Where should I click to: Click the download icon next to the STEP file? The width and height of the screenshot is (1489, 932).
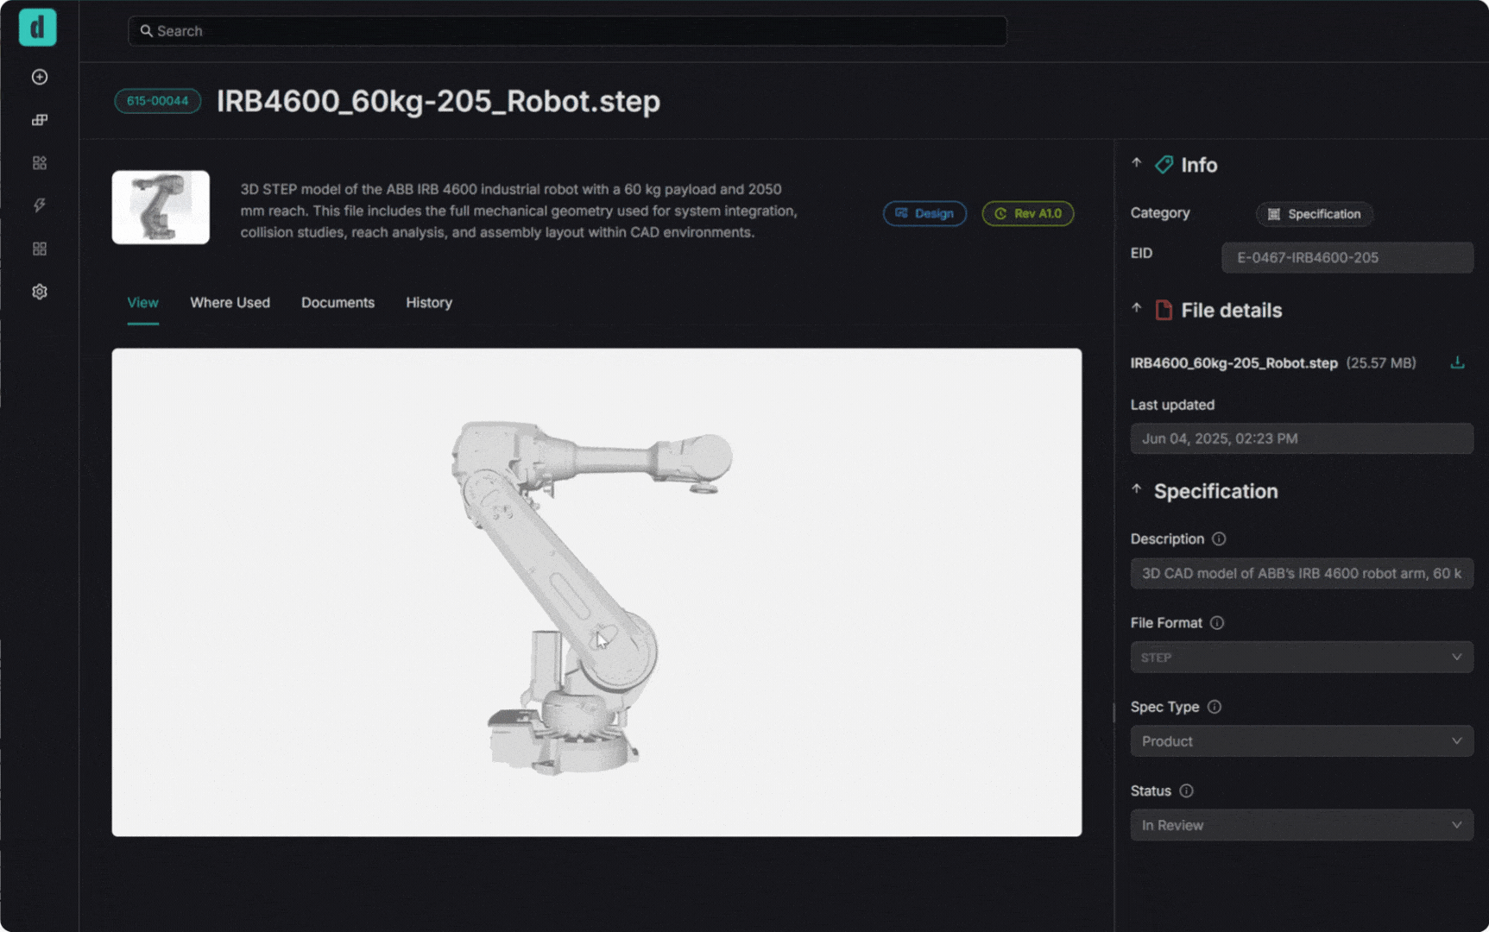pyautogui.click(x=1458, y=362)
